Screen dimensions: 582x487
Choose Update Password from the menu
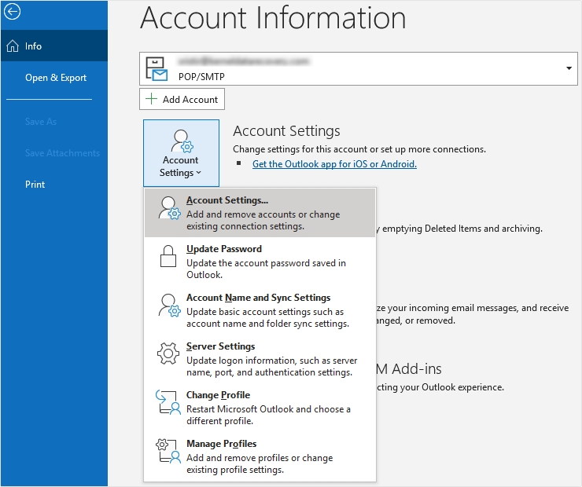(x=260, y=262)
